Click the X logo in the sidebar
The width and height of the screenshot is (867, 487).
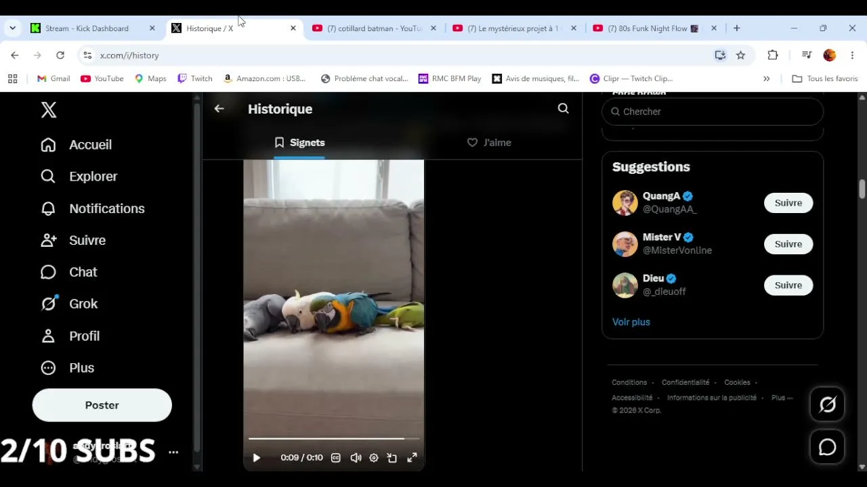(49, 110)
